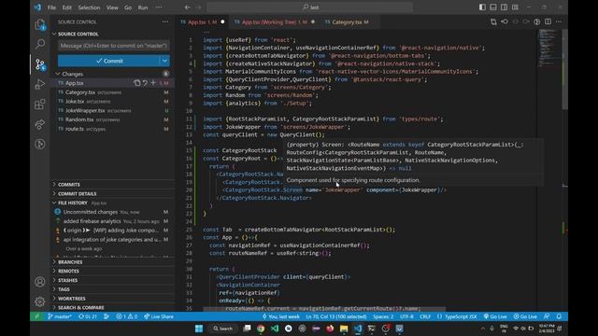
Task: Open the Live Share activity bar view
Action: pos(39,124)
